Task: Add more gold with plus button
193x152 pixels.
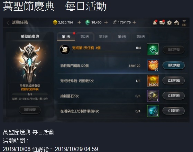Action: tap(79, 22)
